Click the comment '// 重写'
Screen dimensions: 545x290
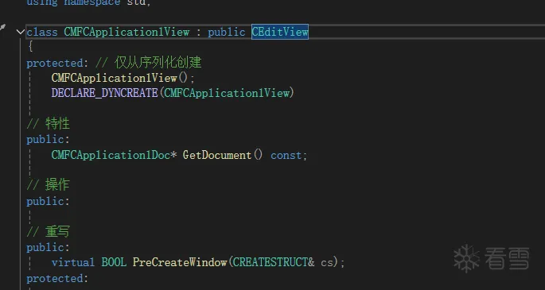[x=49, y=231]
